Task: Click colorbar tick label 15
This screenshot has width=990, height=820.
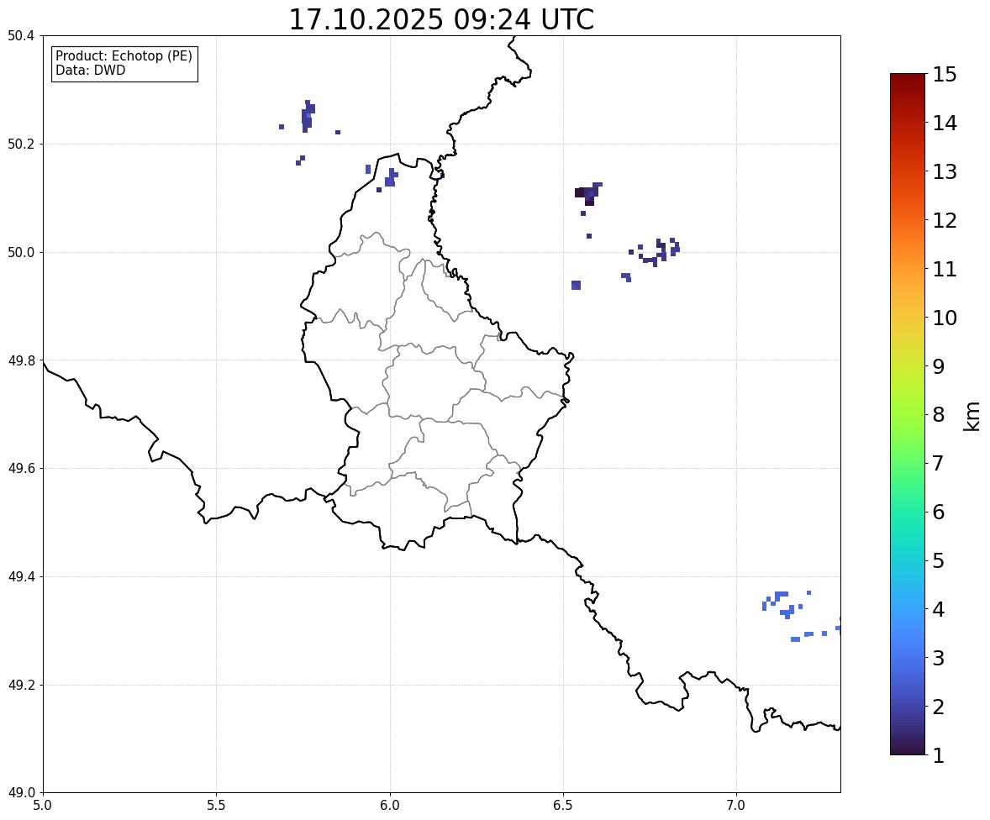Action: coord(945,75)
